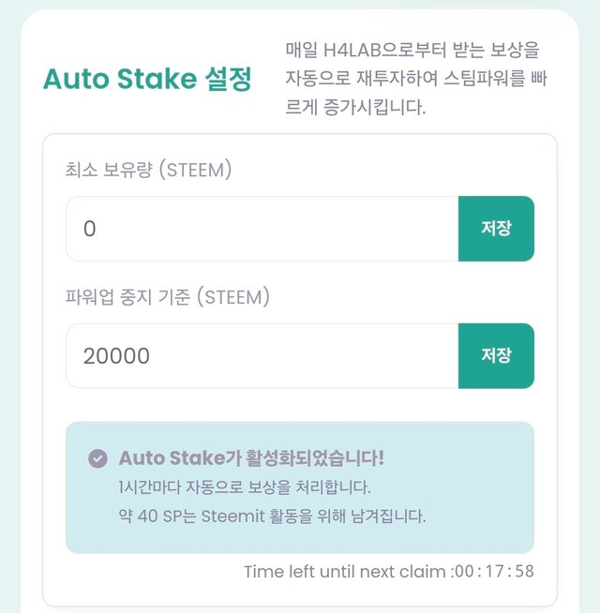This screenshot has width=600, height=613.
Task: Save the 파워업 중지 기준 value
Action: coord(496,356)
